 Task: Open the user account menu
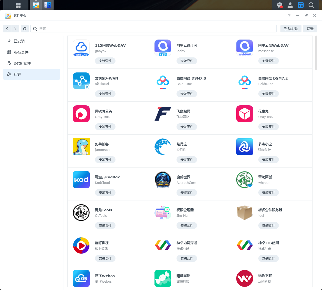pos(290,5)
